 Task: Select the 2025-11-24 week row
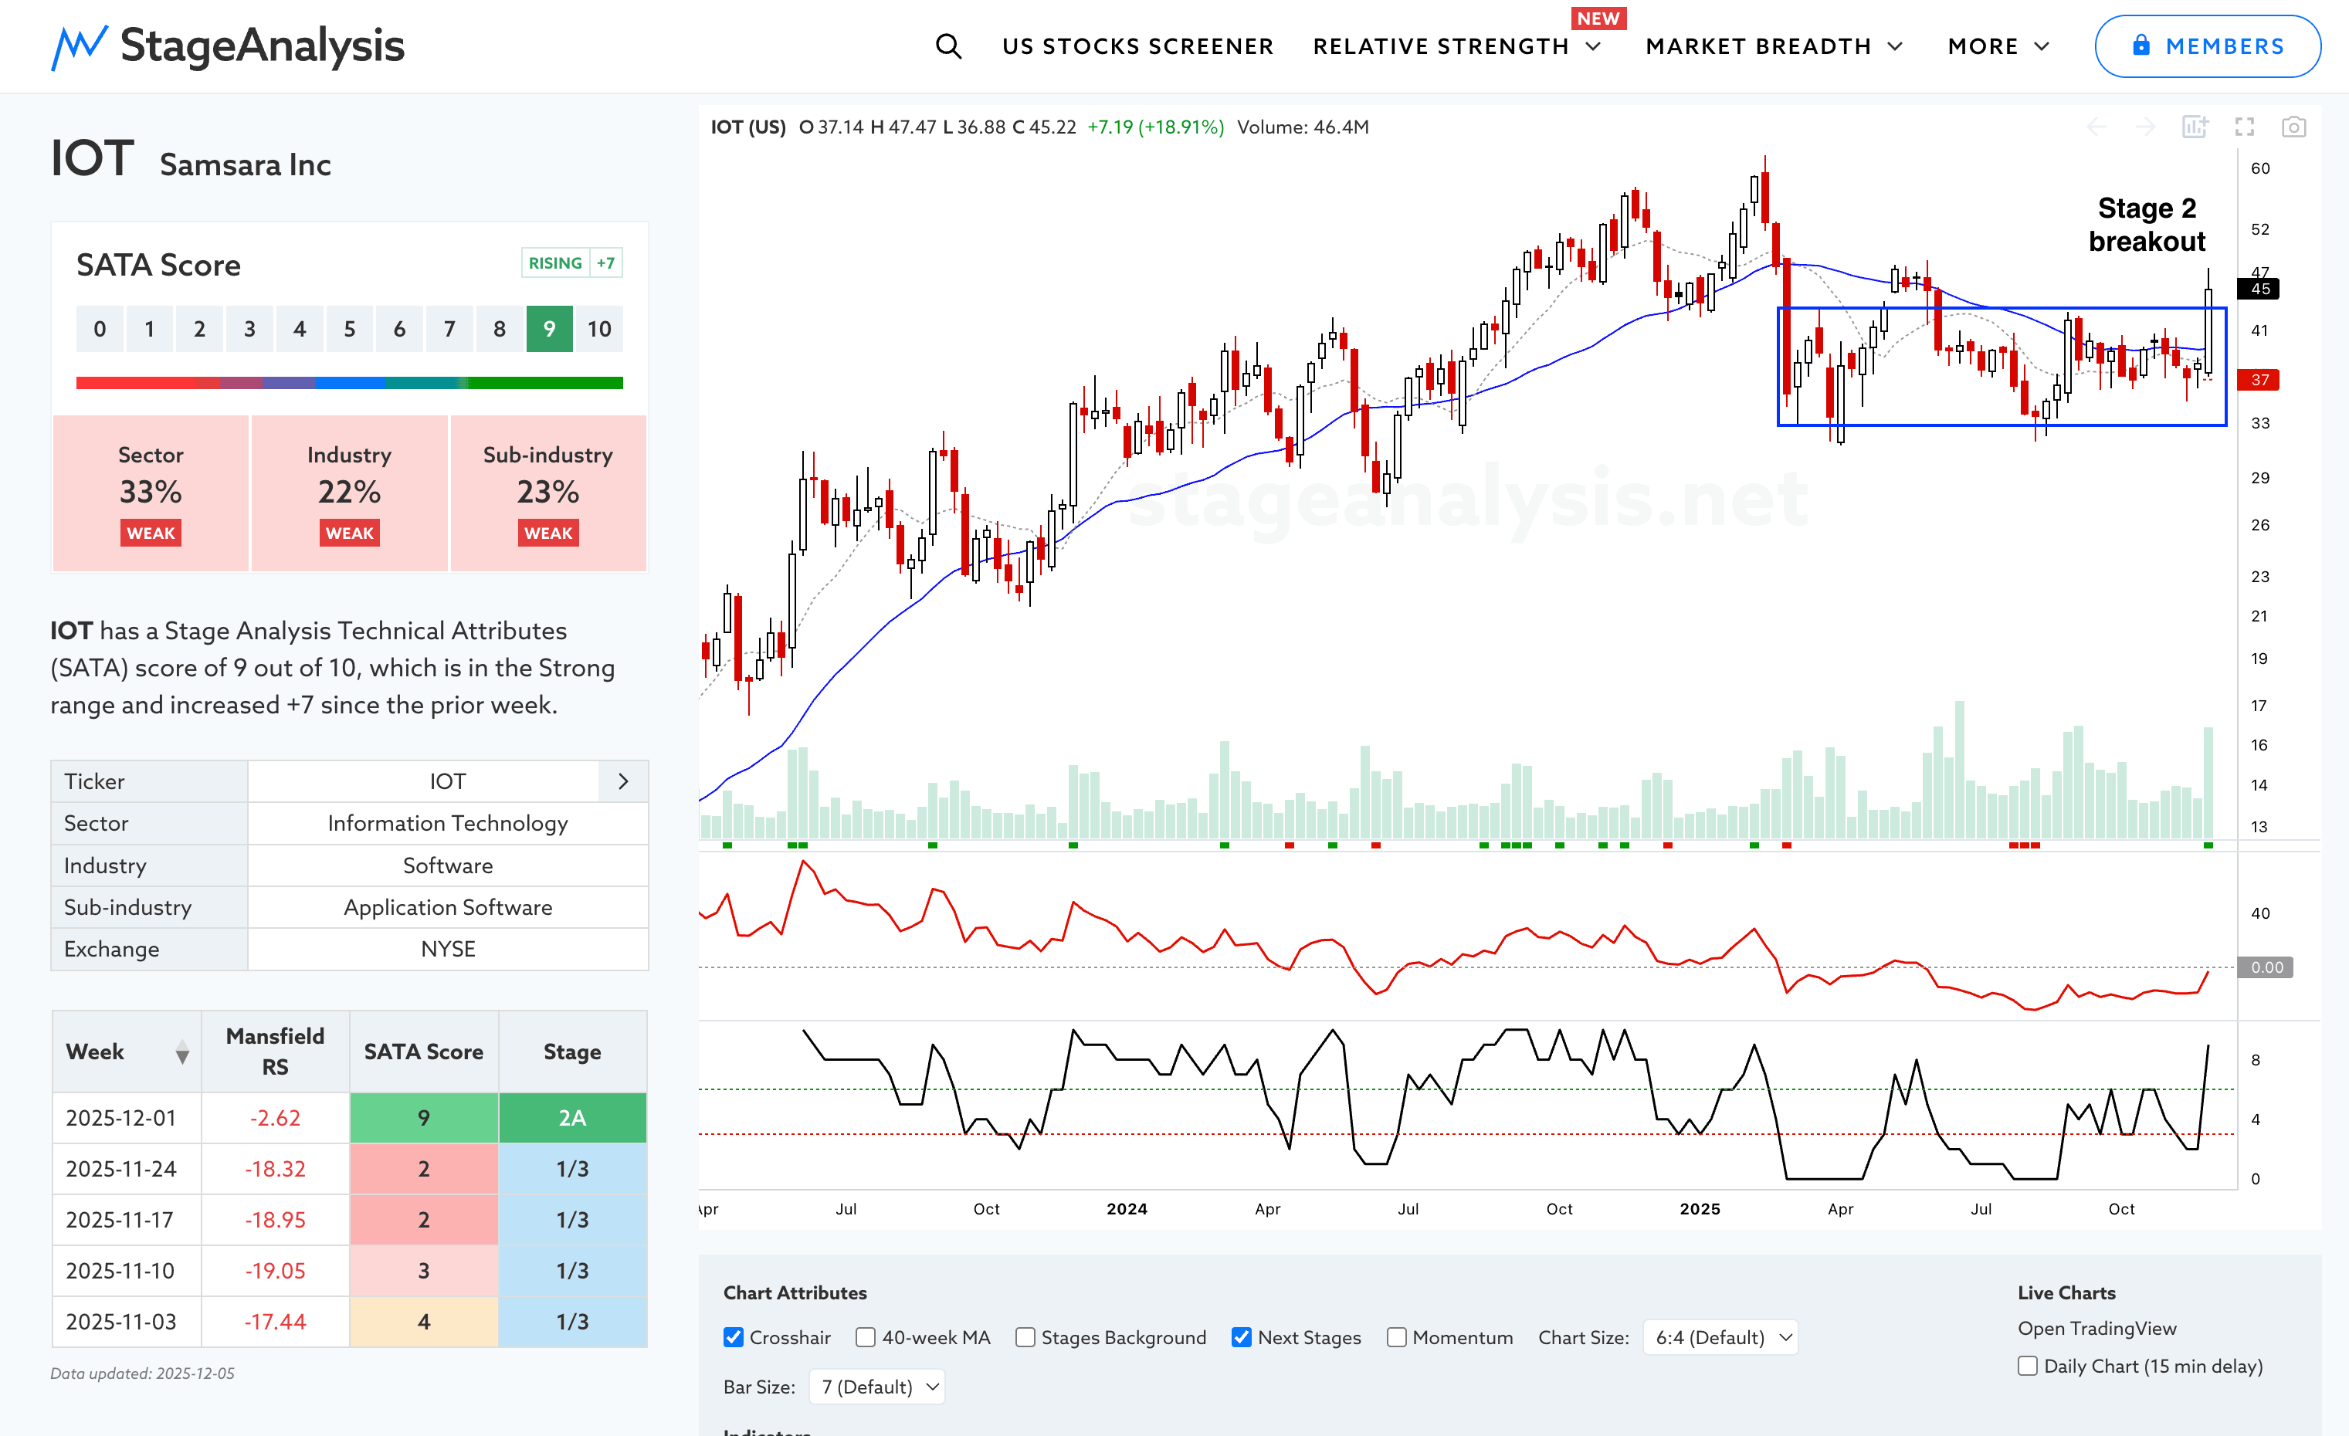[121, 1169]
